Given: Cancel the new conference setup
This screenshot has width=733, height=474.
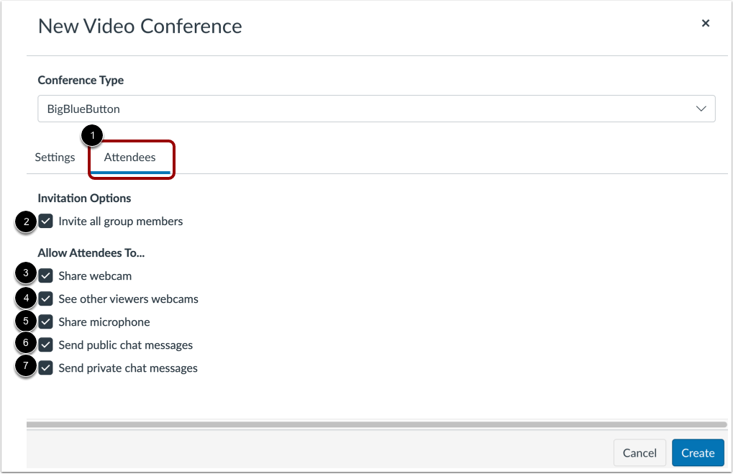Looking at the screenshot, I should pyautogui.click(x=639, y=452).
